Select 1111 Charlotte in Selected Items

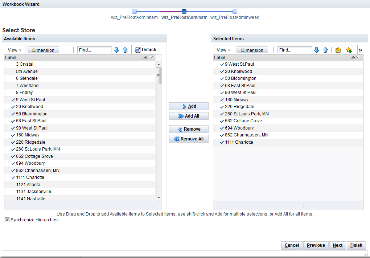pos(288,142)
